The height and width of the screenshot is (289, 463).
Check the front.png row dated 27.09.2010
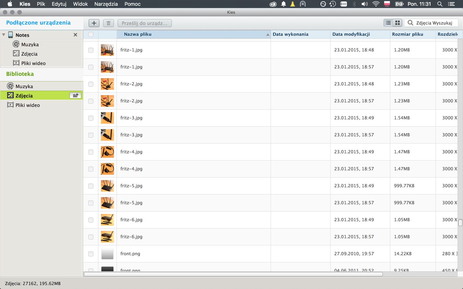pos(91,254)
